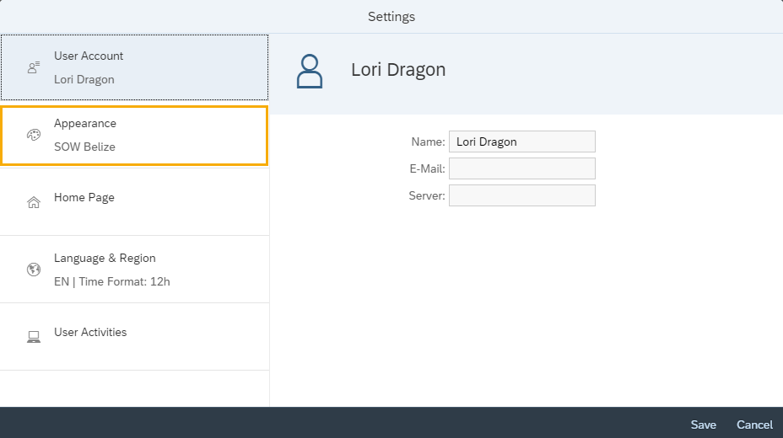Click the Name field containing Lori Dragon
This screenshot has width=783, height=438.
(x=521, y=142)
